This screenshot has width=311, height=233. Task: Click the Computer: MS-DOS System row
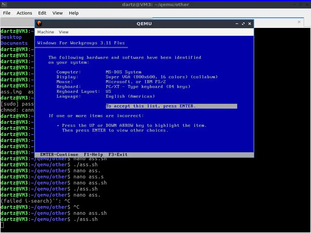point(99,72)
